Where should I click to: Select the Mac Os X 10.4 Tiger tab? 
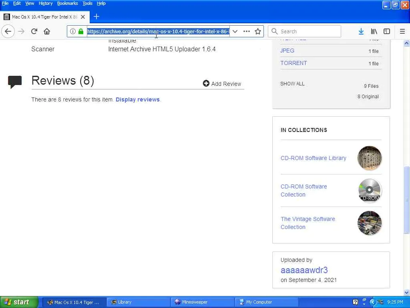pos(45,17)
